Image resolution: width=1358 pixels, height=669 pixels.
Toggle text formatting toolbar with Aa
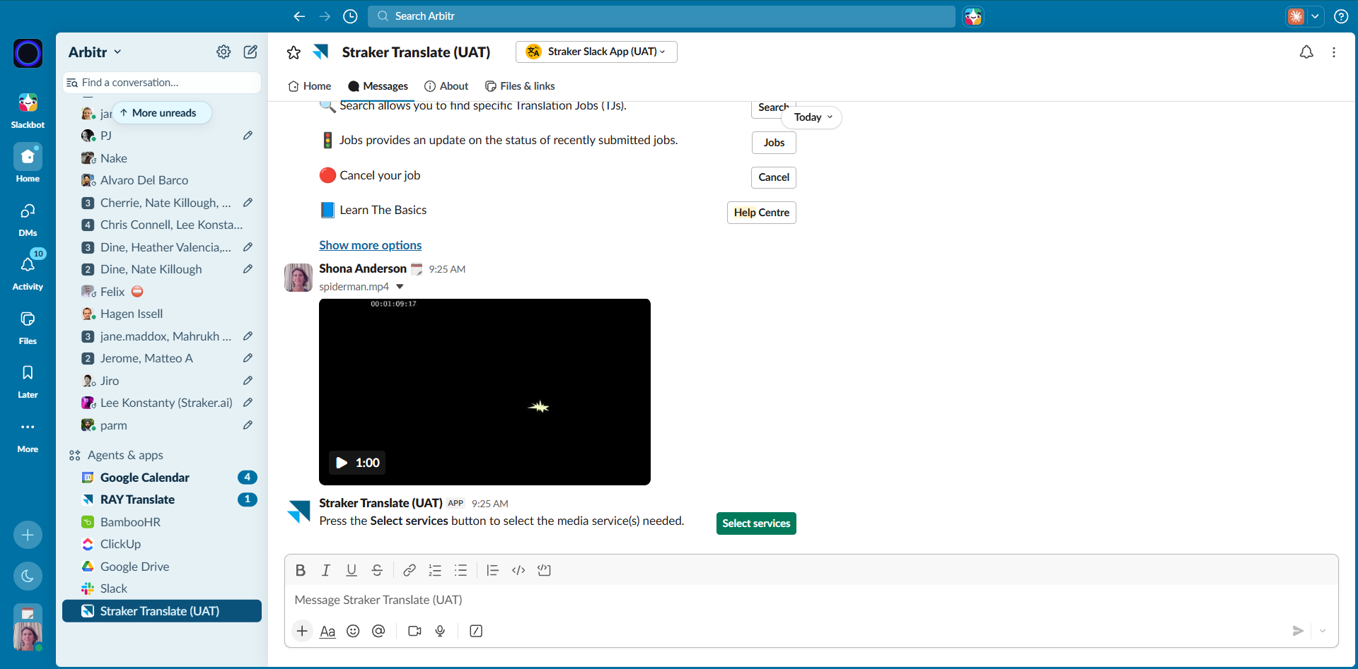click(327, 631)
